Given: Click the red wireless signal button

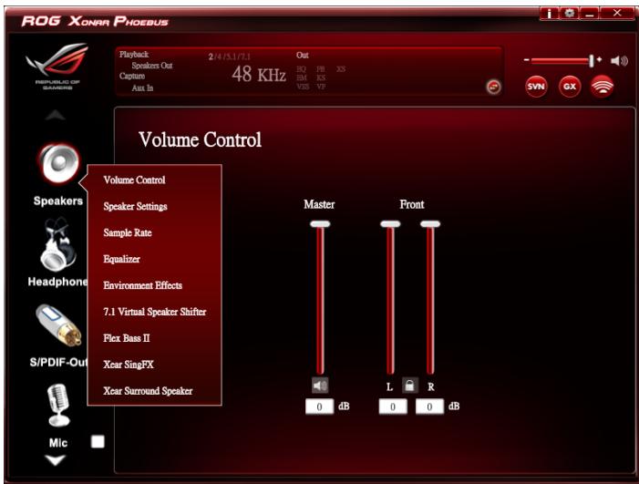Looking at the screenshot, I should pos(603,87).
